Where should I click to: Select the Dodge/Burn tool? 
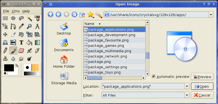tap(29, 59)
